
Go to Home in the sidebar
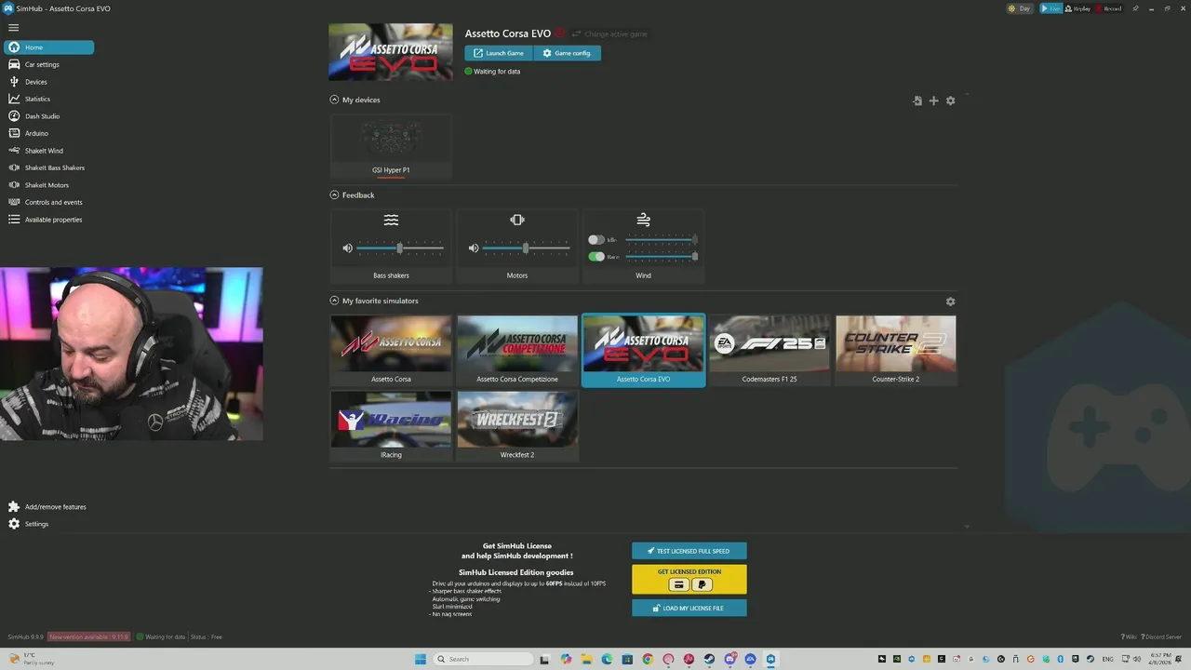coord(48,47)
